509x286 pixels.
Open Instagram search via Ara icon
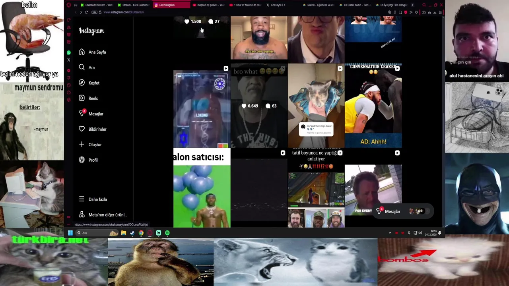click(x=82, y=68)
